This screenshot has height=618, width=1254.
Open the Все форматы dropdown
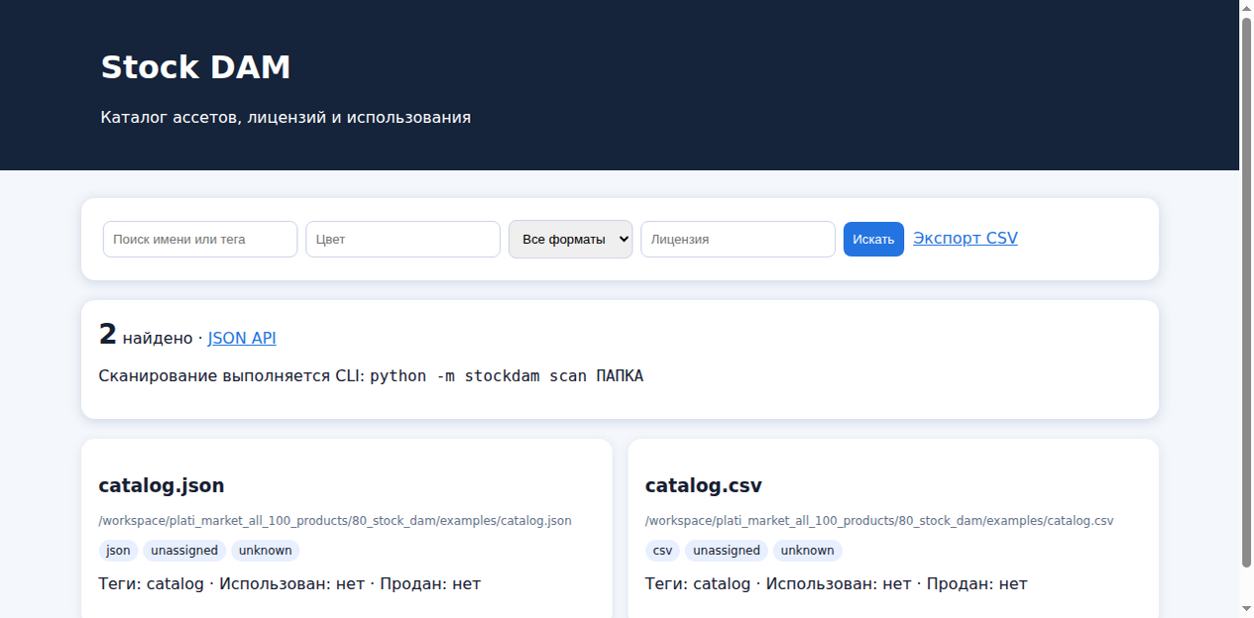click(571, 239)
